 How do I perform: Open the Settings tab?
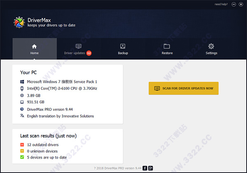tap(211, 49)
